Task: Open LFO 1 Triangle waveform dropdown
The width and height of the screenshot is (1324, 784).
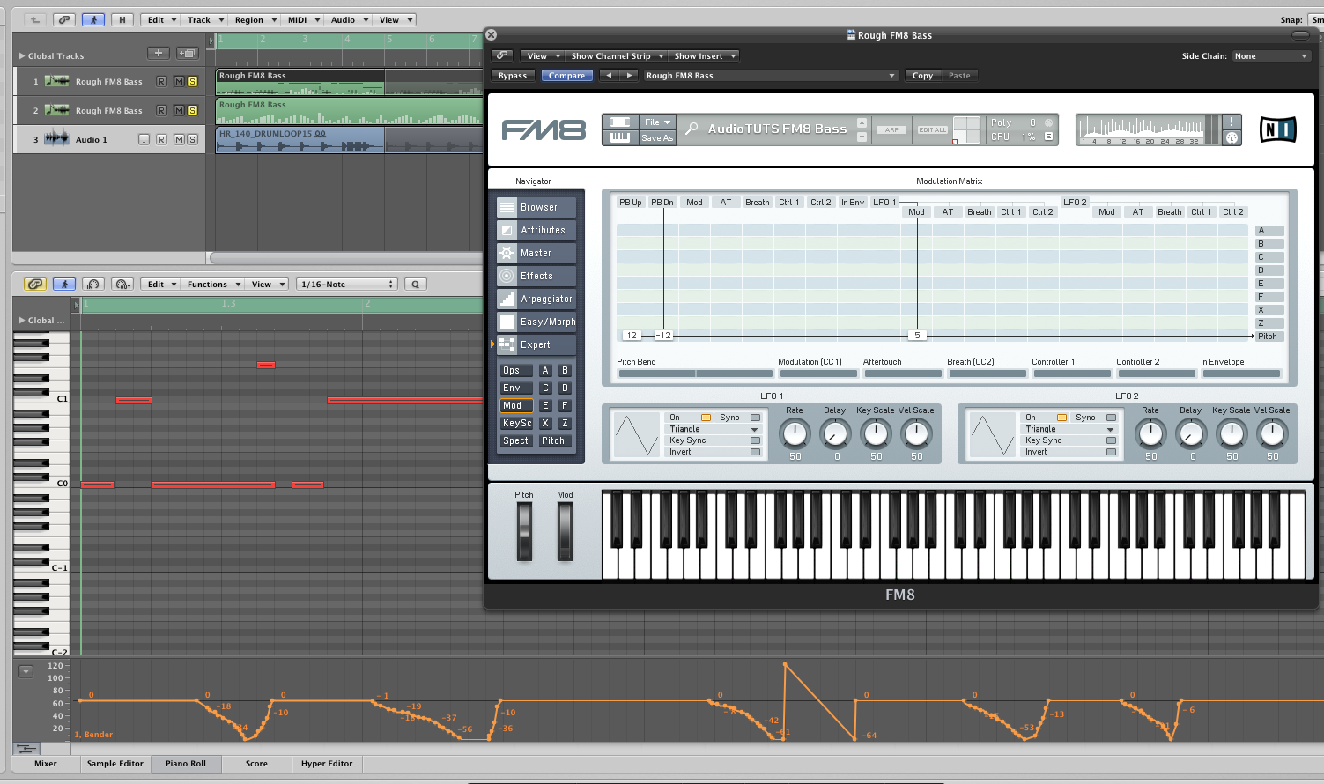Action: click(714, 429)
